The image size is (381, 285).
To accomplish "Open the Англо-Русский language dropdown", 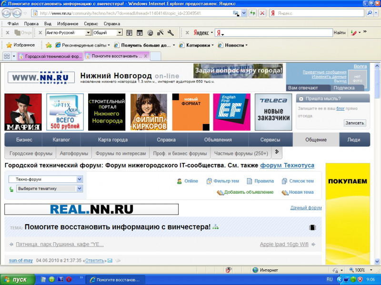I will [88, 32].
